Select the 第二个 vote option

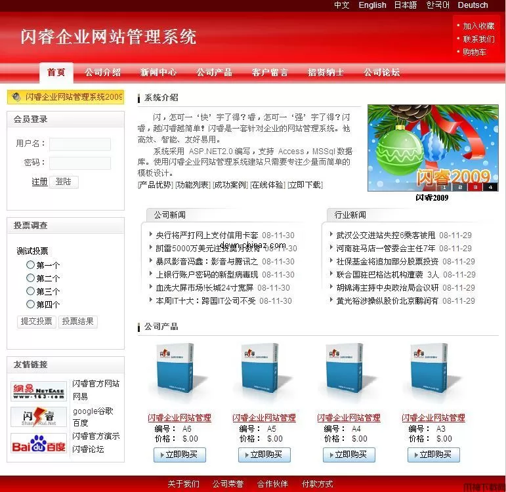pos(30,277)
